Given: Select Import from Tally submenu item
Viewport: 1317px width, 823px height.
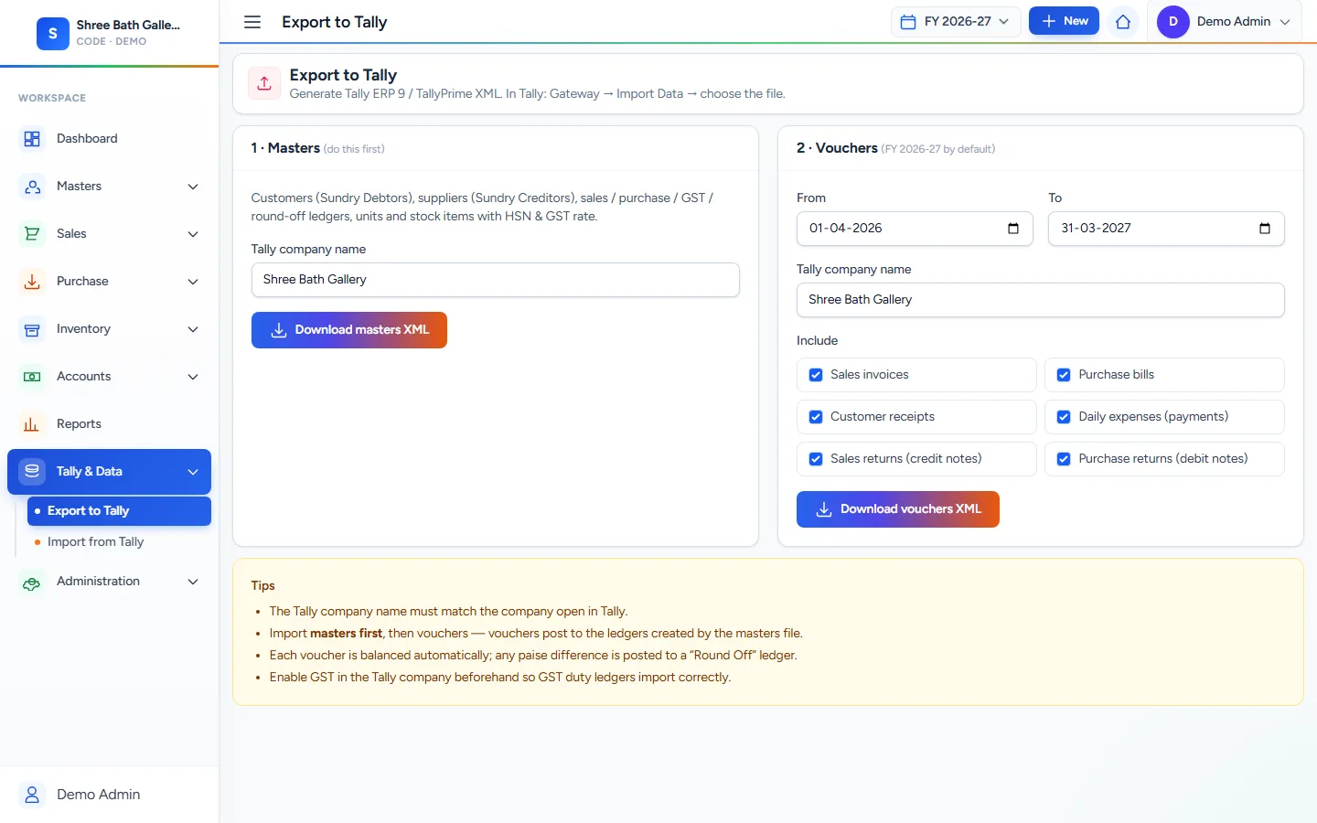Looking at the screenshot, I should [x=119, y=542].
